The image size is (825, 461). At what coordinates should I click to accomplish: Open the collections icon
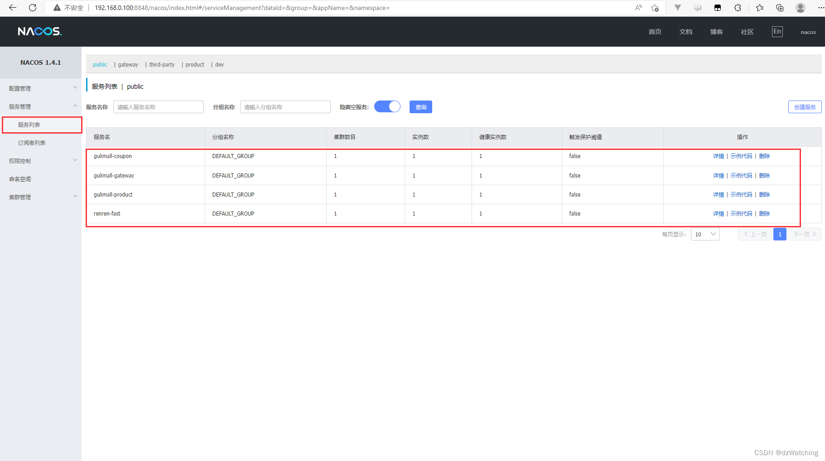(780, 8)
